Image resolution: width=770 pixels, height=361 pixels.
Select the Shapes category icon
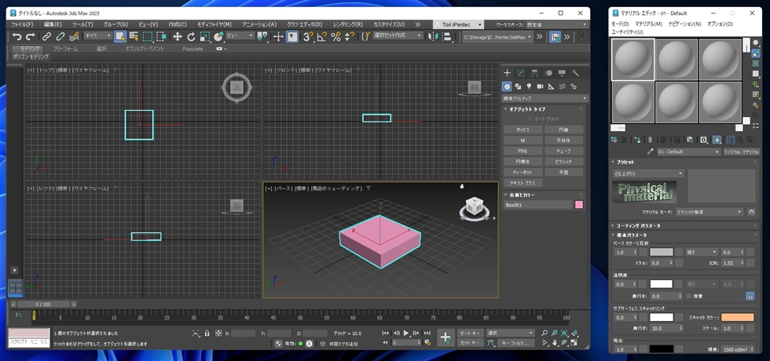point(518,86)
